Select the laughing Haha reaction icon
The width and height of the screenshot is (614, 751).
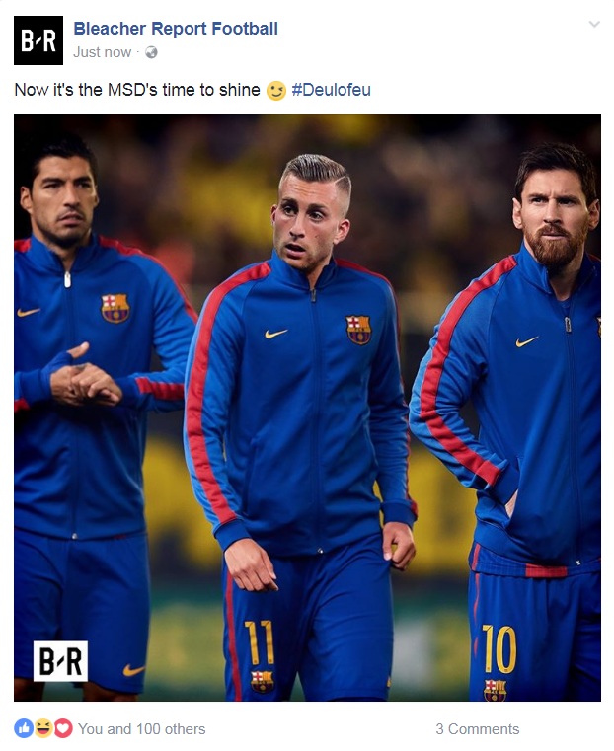(43, 728)
